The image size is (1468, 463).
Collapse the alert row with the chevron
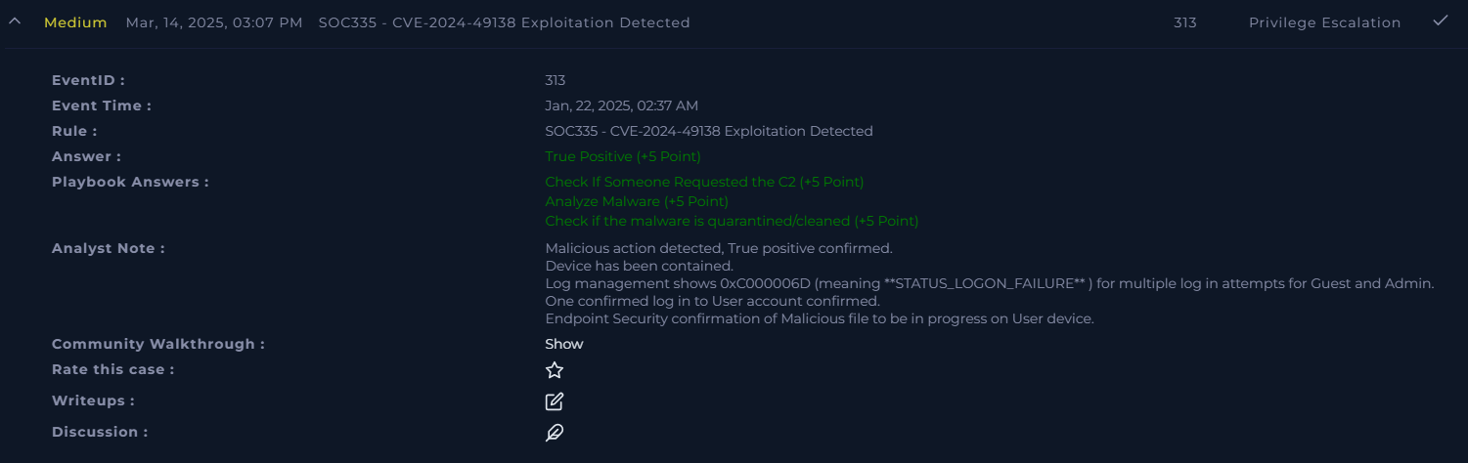point(15,21)
